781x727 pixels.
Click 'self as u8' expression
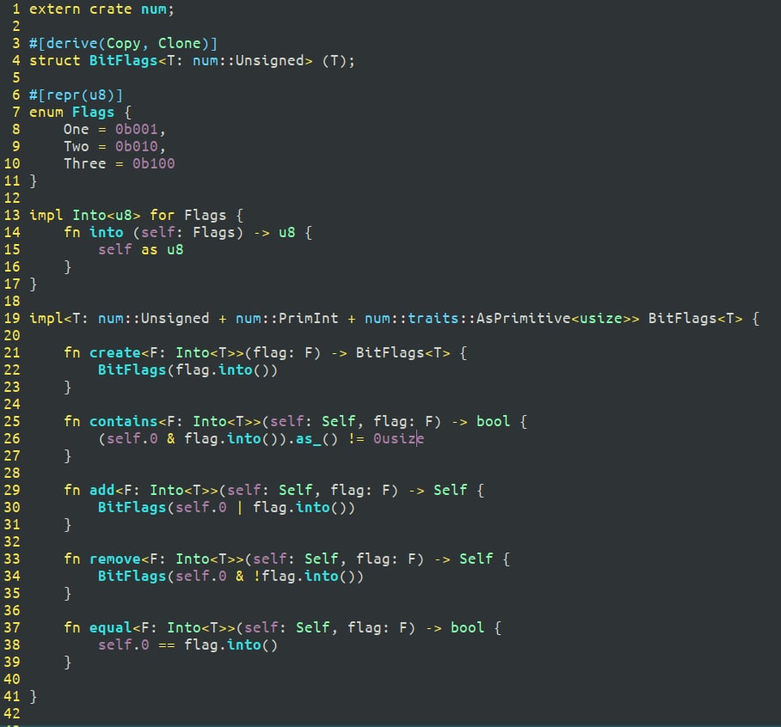click(x=140, y=250)
